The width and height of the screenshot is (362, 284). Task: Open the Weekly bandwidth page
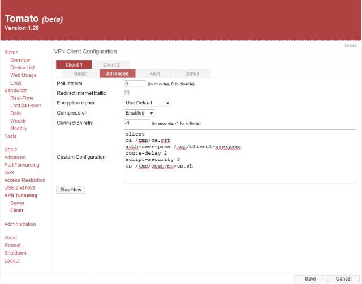click(x=18, y=121)
